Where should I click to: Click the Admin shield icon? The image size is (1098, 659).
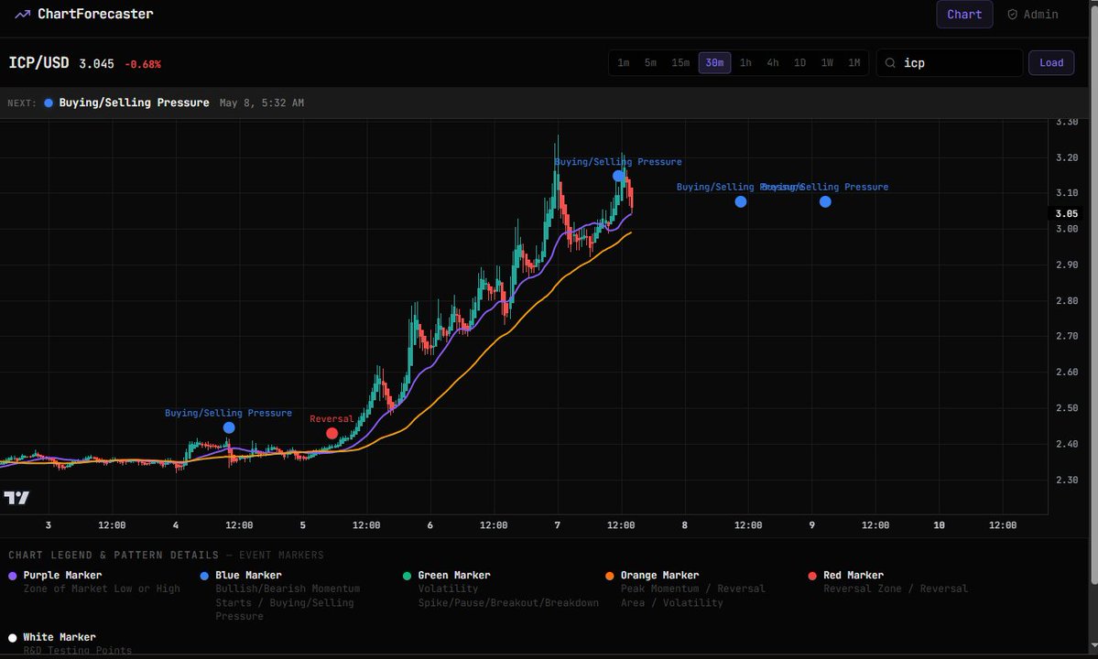pyautogui.click(x=1012, y=14)
